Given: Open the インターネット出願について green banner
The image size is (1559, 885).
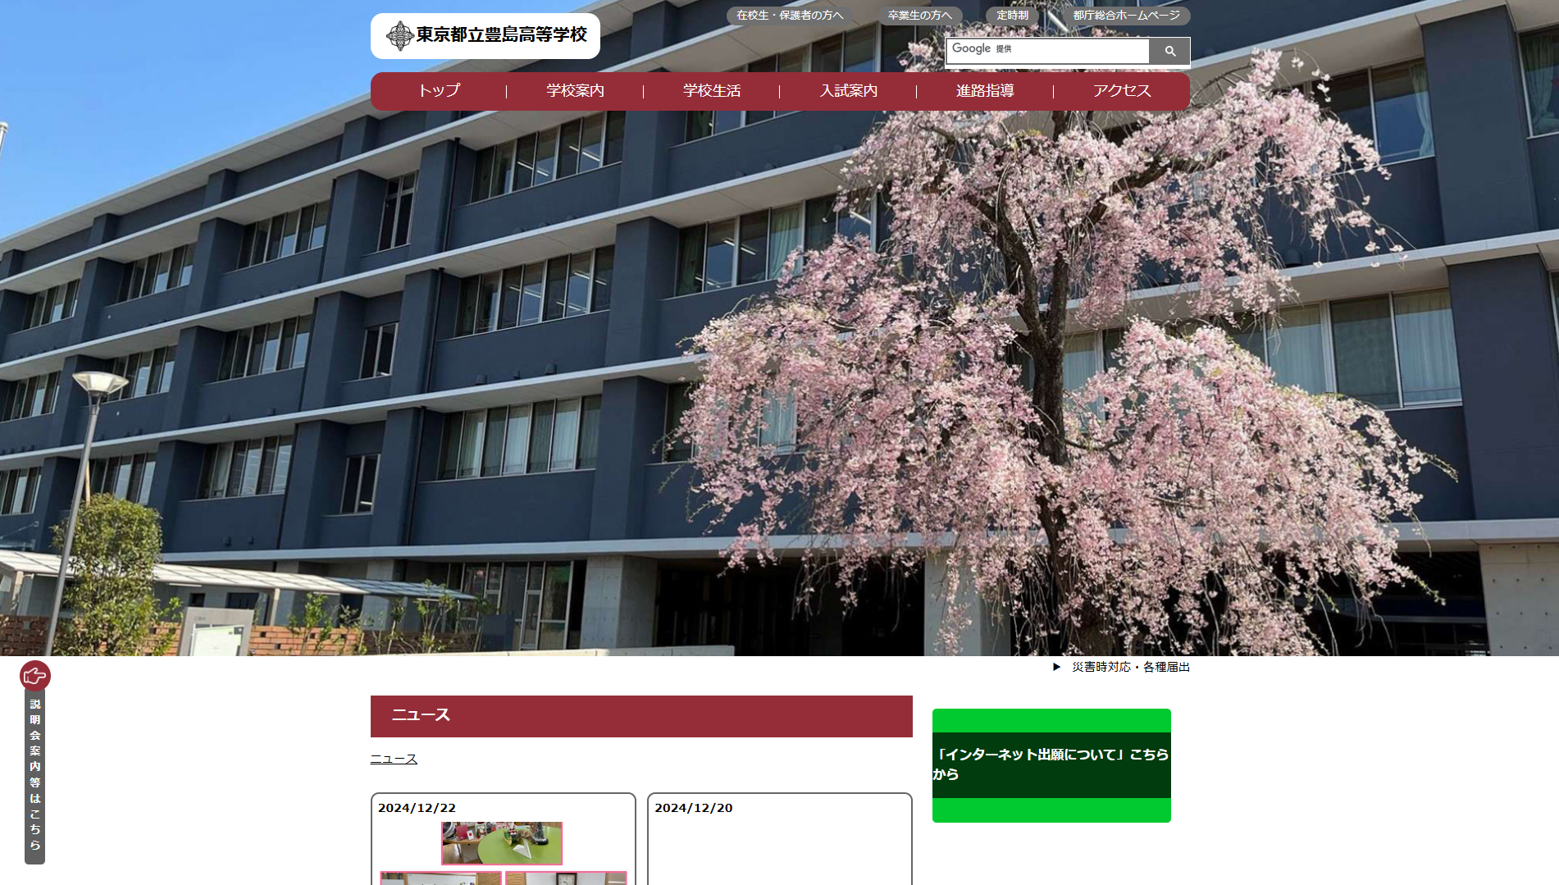Looking at the screenshot, I should coord(1051,765).
